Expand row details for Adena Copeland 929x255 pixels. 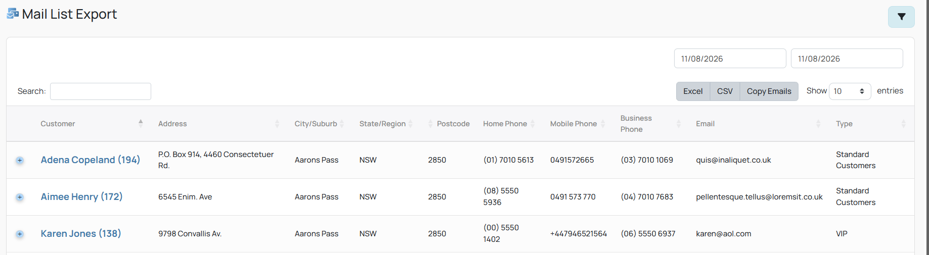(20, 160)
